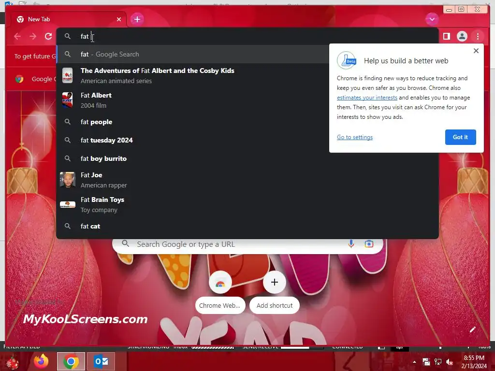This screenshot has height=371, width=495.
Task: Click the 'Add shortcut' label
Action: point(275,305)
